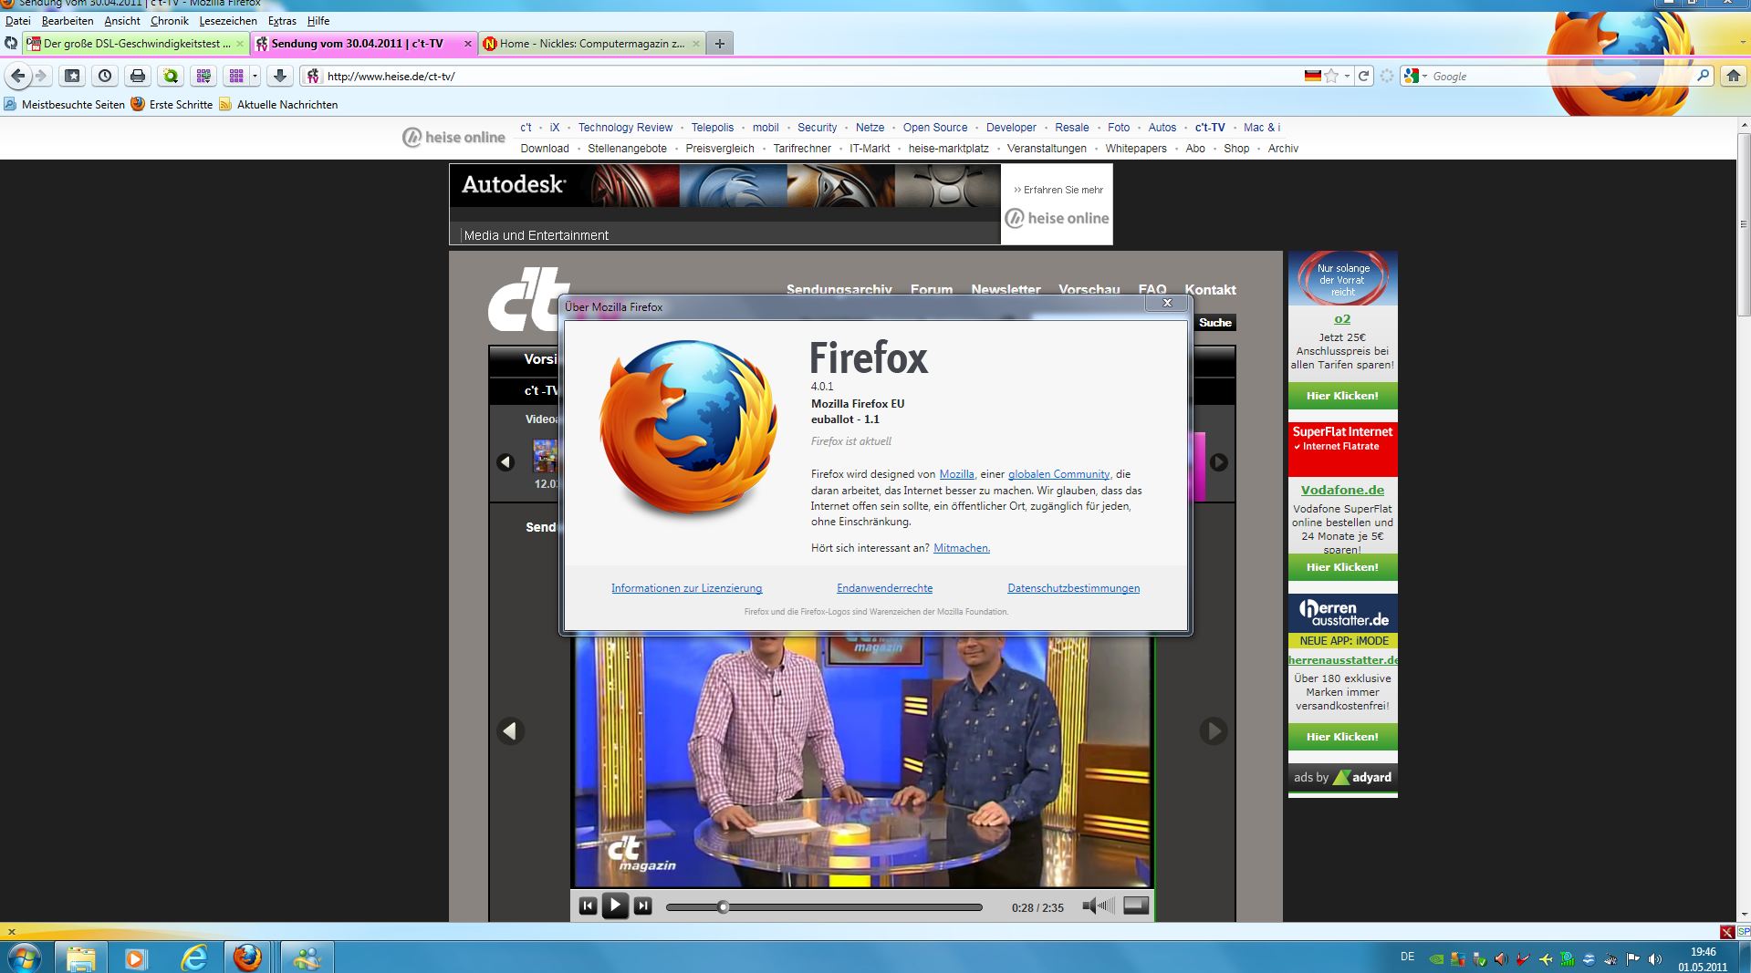
Task: Open Windows Explorer folder in taskbar
Action: pyautogui.click(x=81, y=958)
